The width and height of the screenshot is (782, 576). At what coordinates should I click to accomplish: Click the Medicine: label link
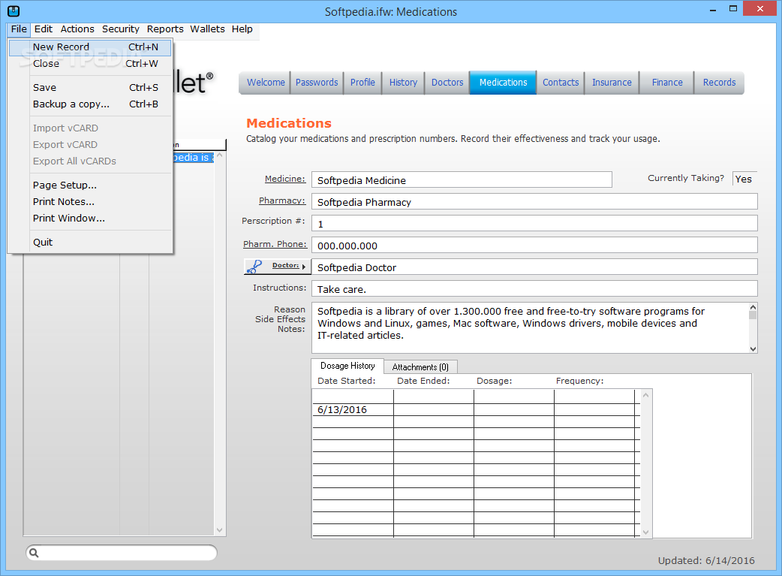pyautogui.click(x=284, y=179)
